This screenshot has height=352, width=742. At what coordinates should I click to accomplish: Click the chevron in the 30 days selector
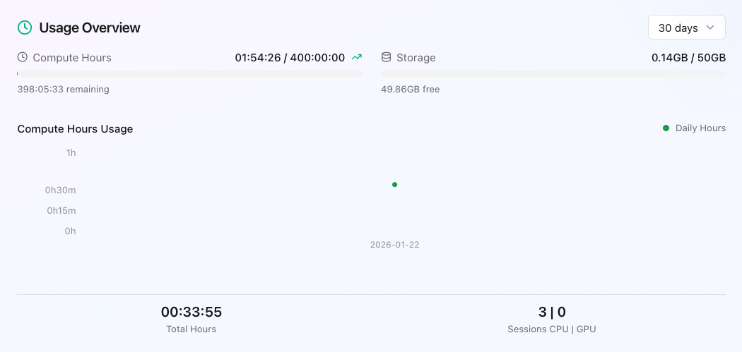(x=711, y=28)
